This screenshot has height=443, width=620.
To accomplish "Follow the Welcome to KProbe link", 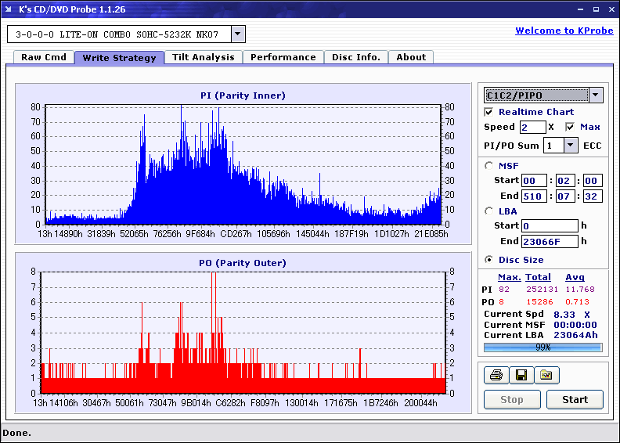I will (564, 31).
